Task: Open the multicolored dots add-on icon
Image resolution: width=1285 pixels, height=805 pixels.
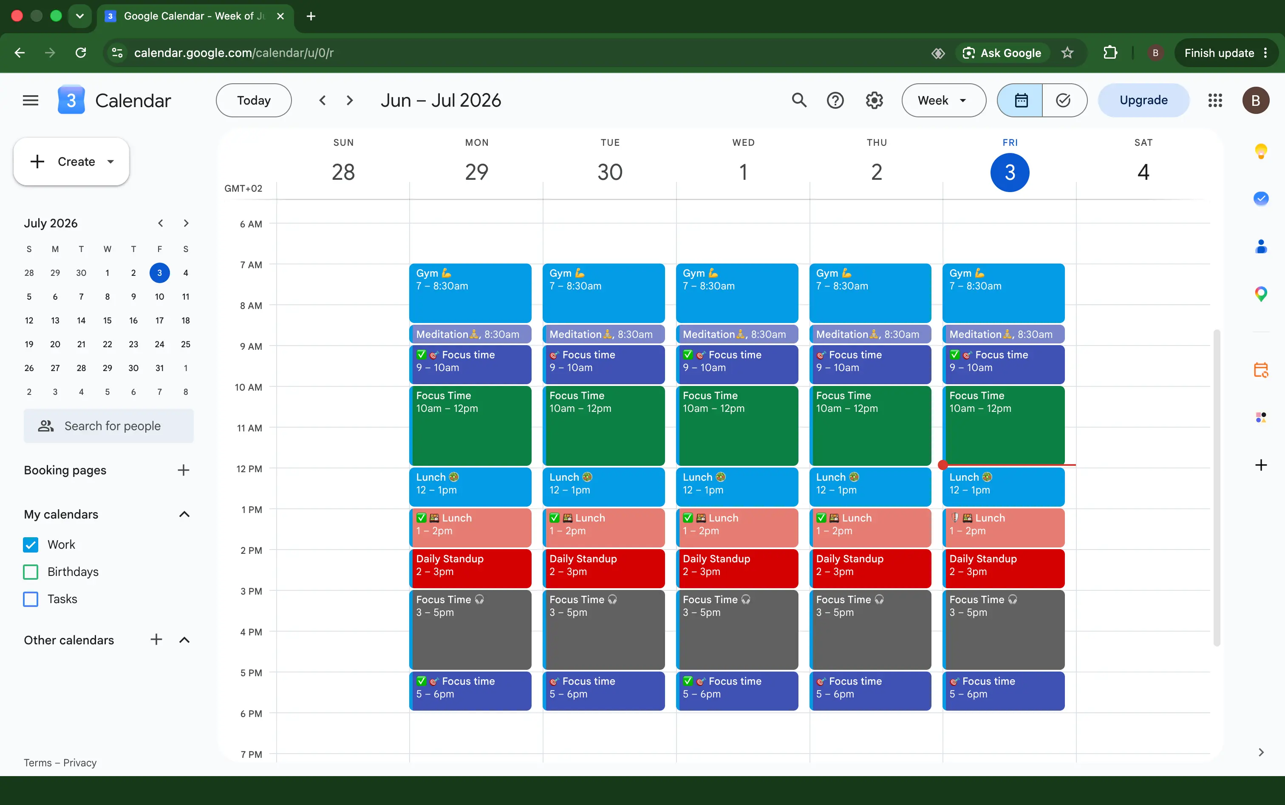Action: click(1260, 417)
